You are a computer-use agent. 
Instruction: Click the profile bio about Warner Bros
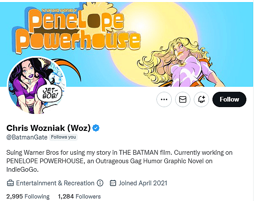pyautogui.click(x=120, y=161)
